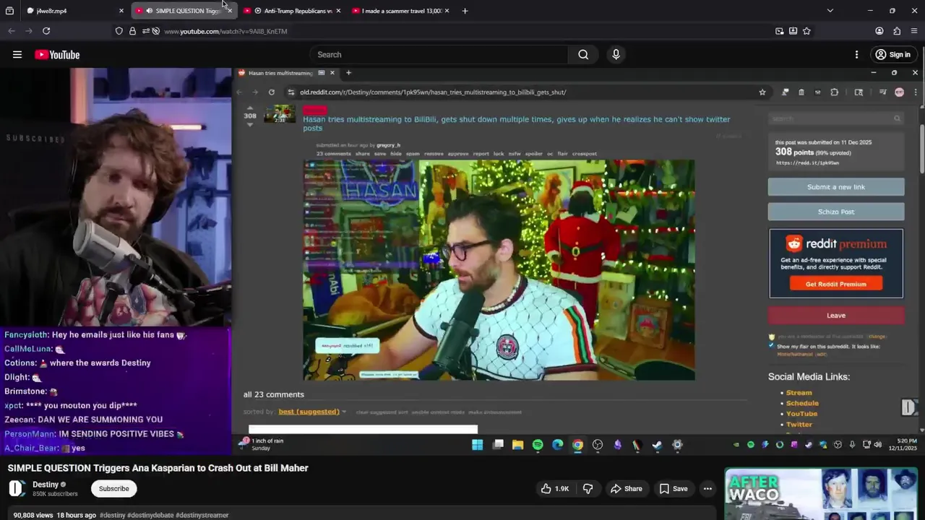
Task: Reload the YouTube page
Action: 46,31
